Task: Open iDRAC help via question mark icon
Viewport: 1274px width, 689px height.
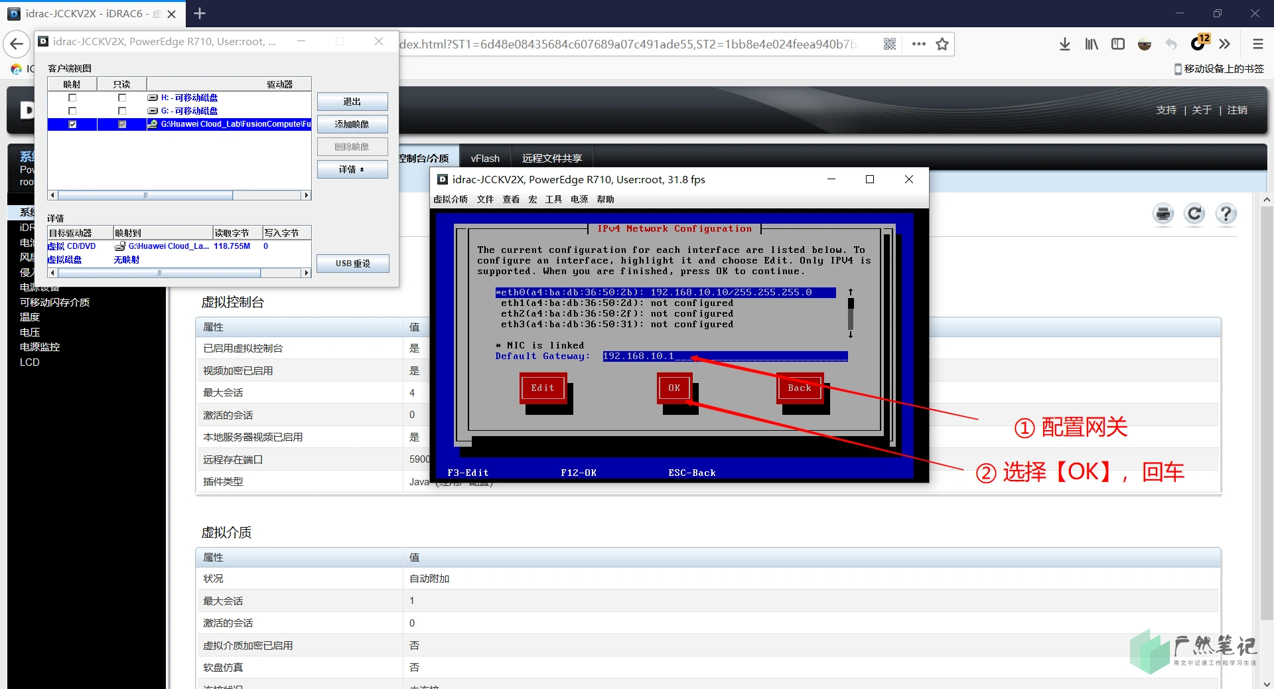Action: click(x=1226, y=214)
